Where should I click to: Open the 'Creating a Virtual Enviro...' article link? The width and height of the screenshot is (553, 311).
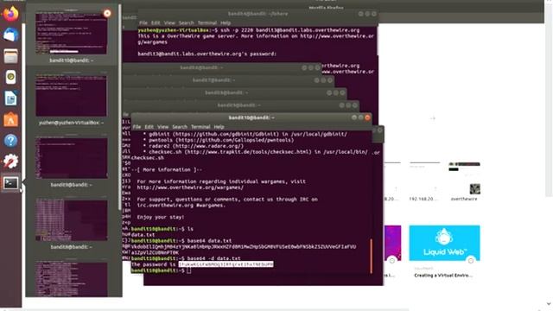(x=443, y=276)
